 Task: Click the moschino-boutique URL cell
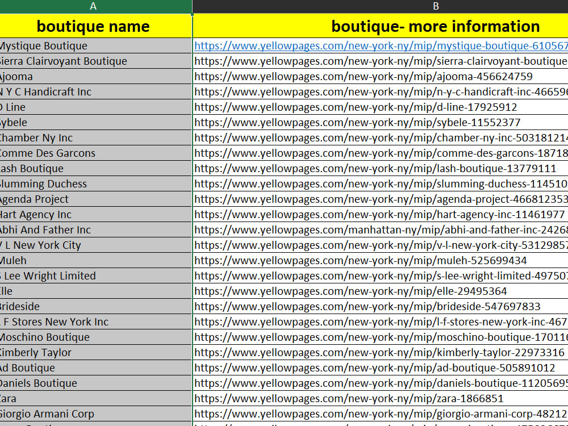tap(381, 337)
